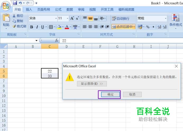Align text to middle of cell
The width and height of the screenshot is (183, 131).
point(90,18)
